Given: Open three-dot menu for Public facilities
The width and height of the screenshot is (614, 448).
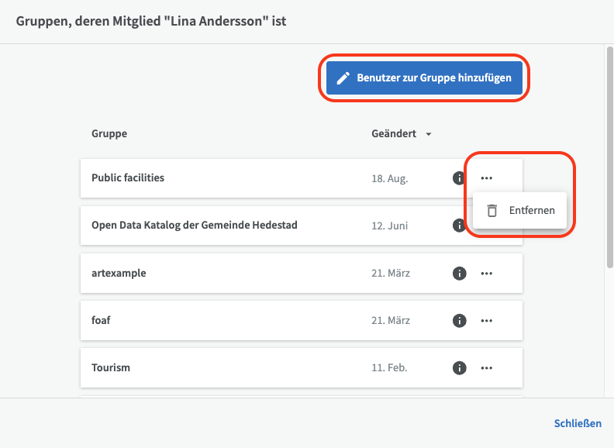Looking at the screenshot, I should tap(486, 178).
